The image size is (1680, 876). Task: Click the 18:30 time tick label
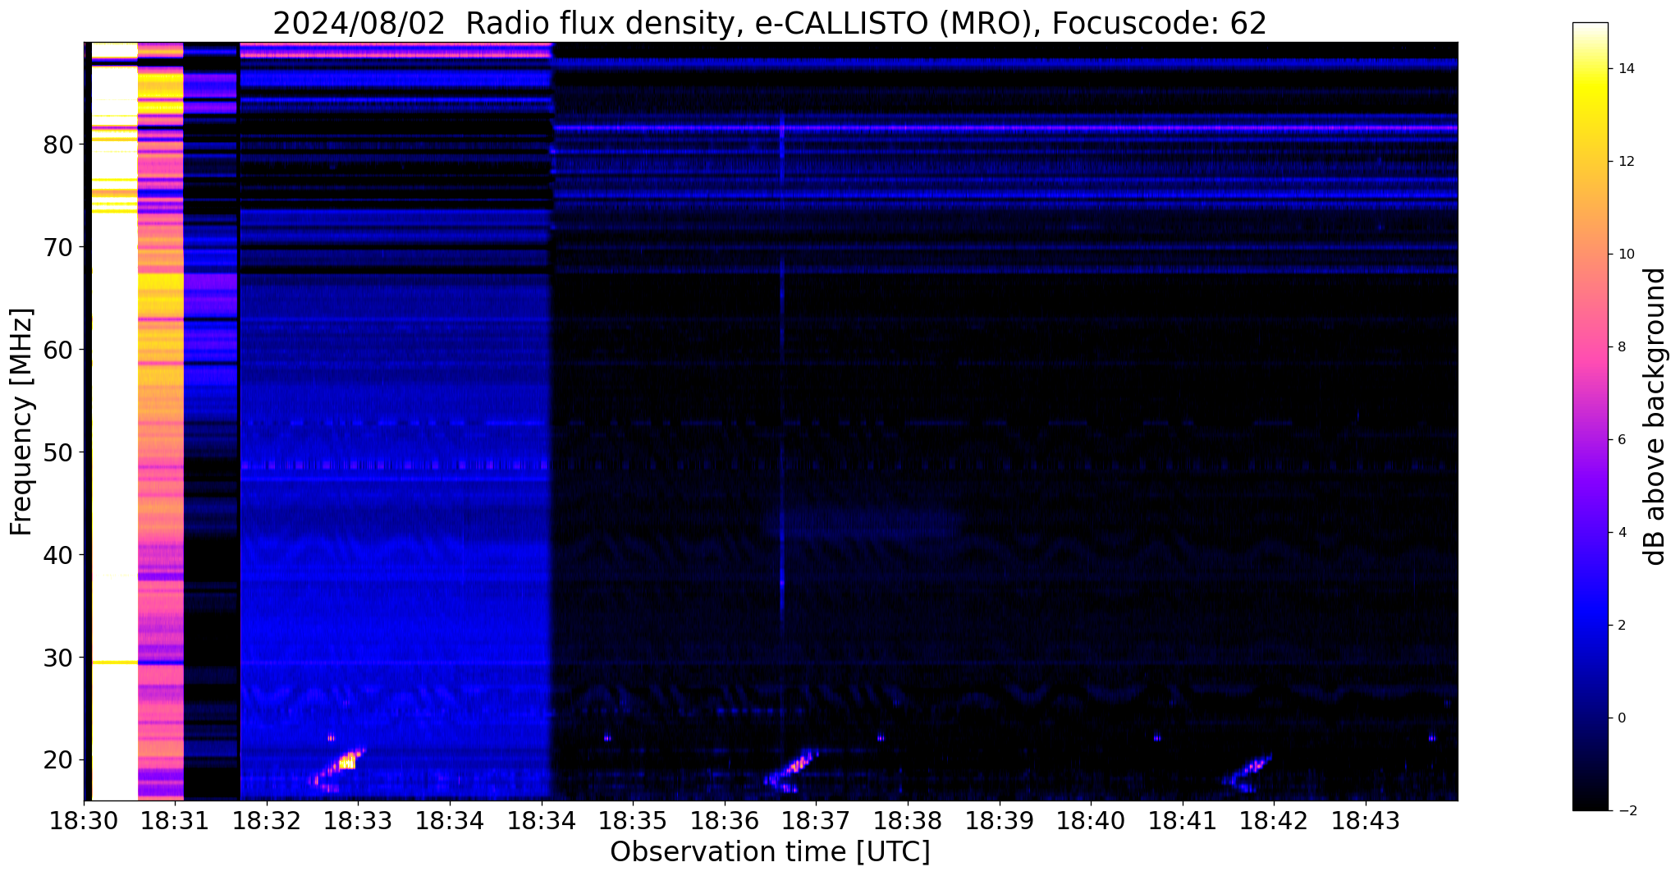tap(84, 822)
